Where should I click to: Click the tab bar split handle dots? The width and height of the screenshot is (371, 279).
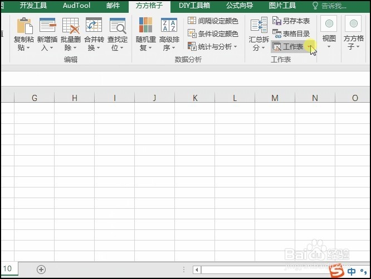(x=184, y=270)
